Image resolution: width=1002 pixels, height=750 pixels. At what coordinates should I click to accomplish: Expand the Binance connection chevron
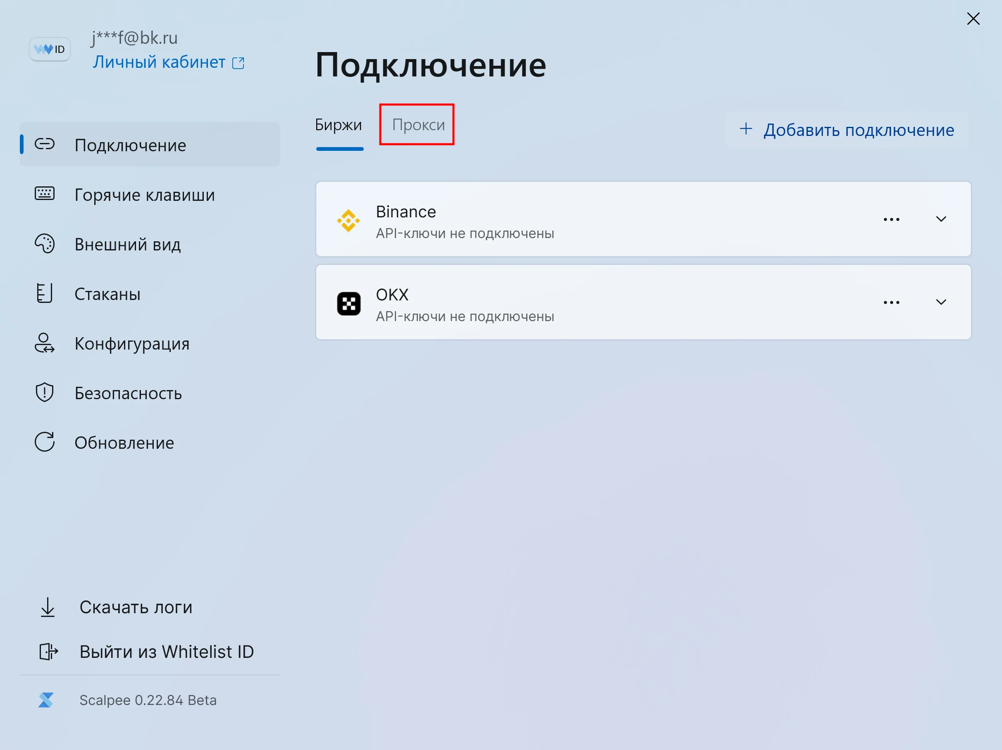point(941,220)
